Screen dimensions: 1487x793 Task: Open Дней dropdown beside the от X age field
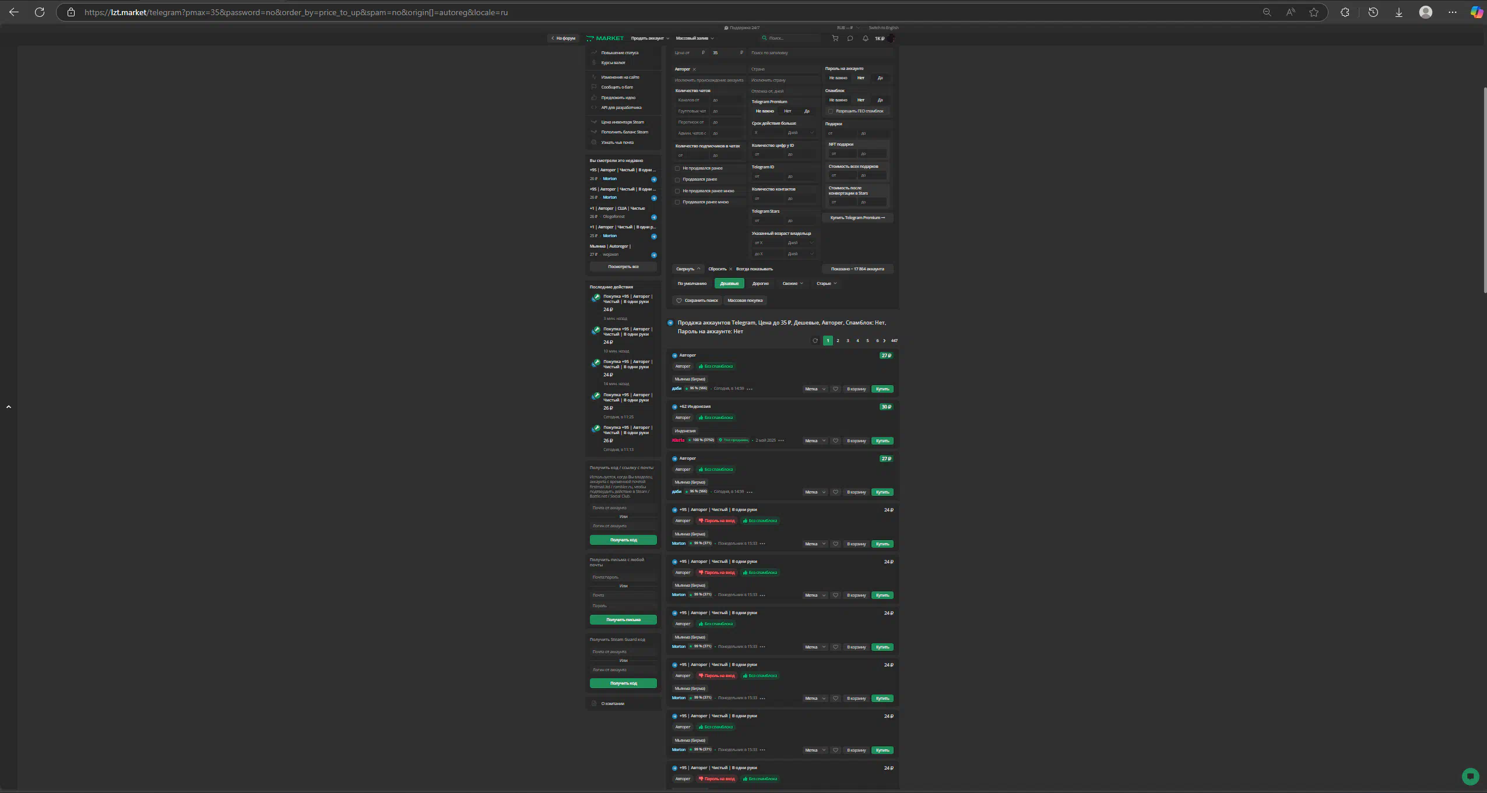800,243
